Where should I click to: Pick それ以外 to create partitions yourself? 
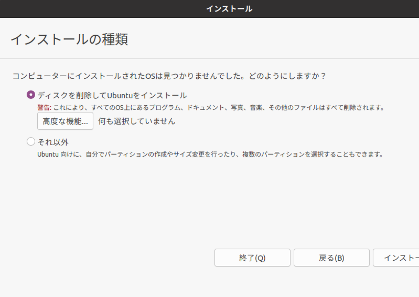point(31,141)
